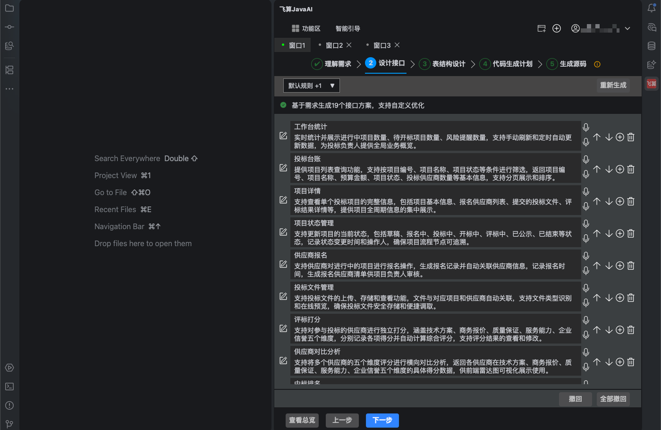661x430 pixels.
Task: Go to step 4 代码生成计划
Action: tap(506, 64)
